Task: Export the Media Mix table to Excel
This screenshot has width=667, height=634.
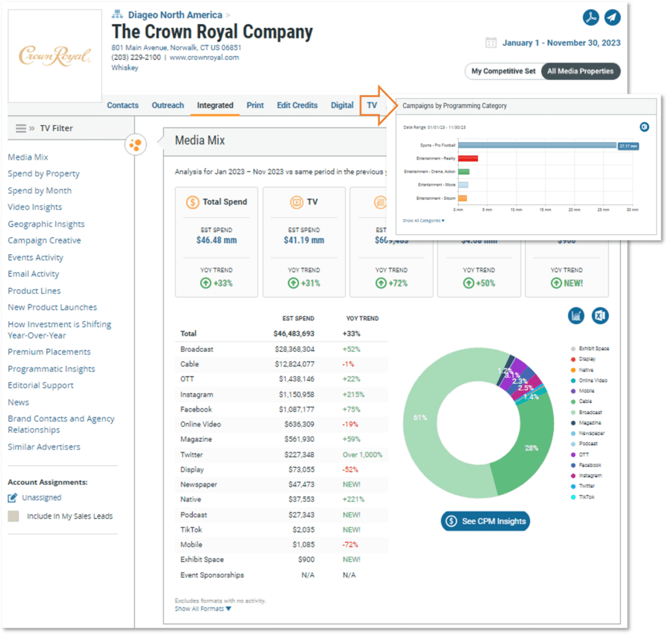Action: point(600,316)
